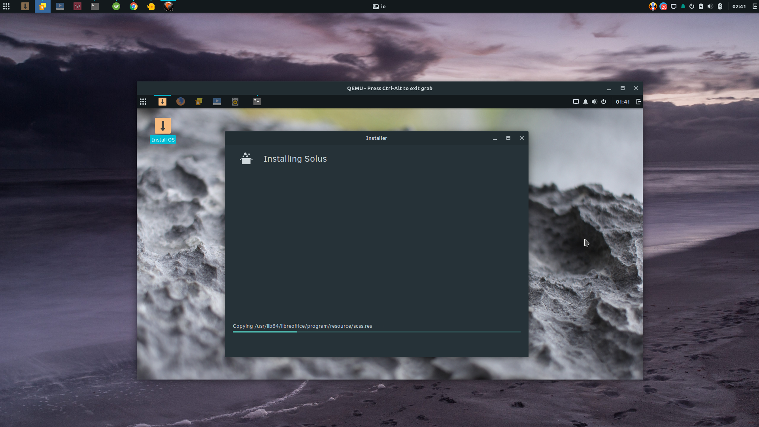
Task: Open the orange warning tray icon
Action: tap(653, 6)
